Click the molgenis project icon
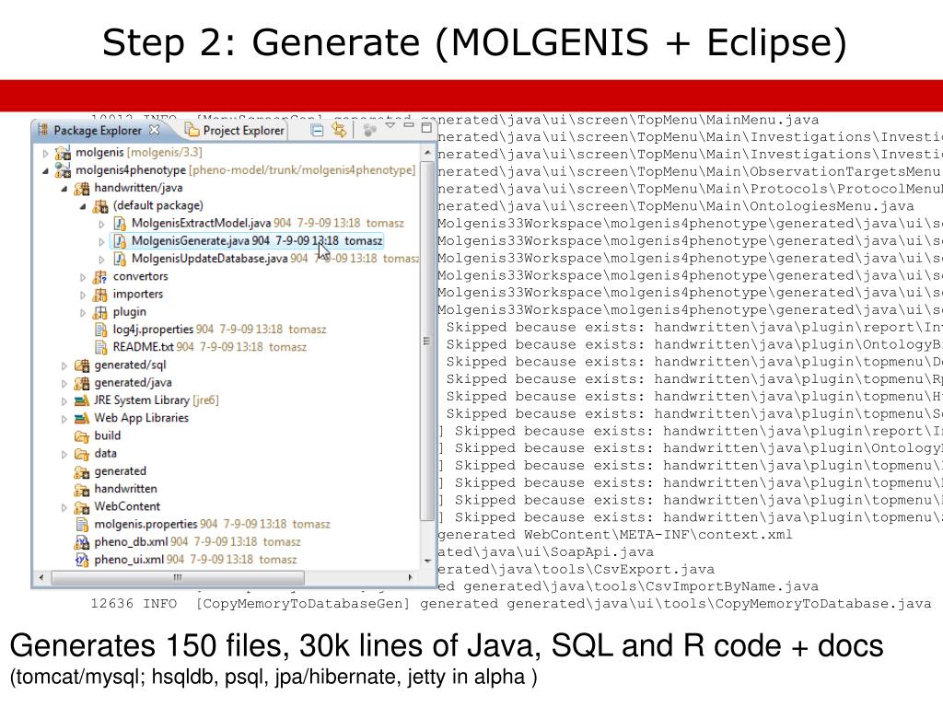The width and height of the screenshot is (943, 707). pyautogui.click(x=63, y=153)
